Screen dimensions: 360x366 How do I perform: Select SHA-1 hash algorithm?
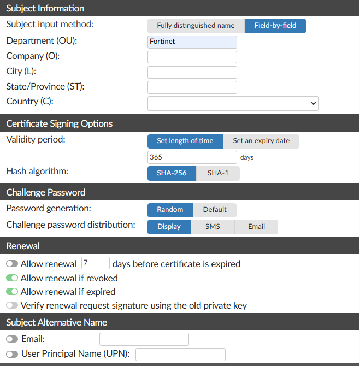pos(218,173)
